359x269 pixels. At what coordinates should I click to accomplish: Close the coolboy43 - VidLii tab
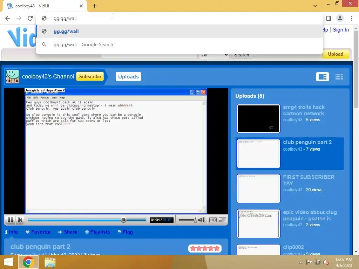pos(81,6)
